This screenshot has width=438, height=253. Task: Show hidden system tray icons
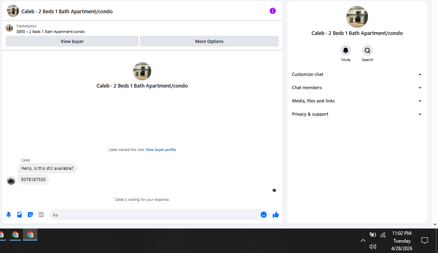pos(363,241)
